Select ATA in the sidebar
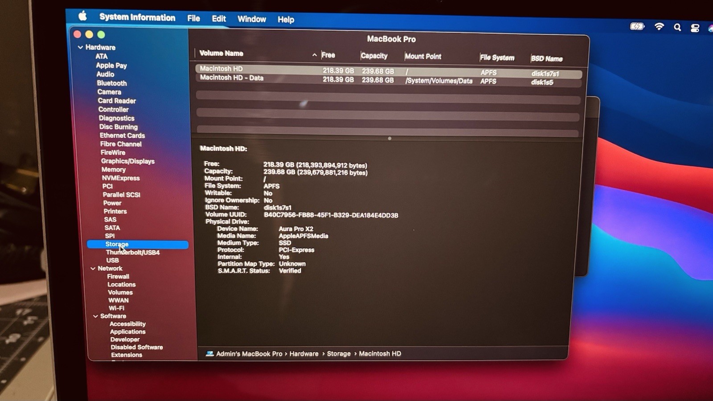This screenshot has height=401, width=713. coord(101,57)
